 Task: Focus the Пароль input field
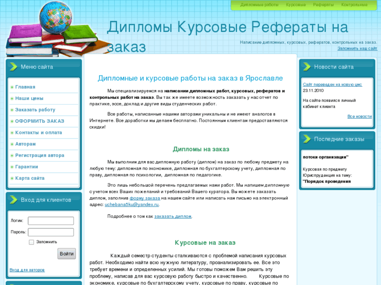coord(51,232)
